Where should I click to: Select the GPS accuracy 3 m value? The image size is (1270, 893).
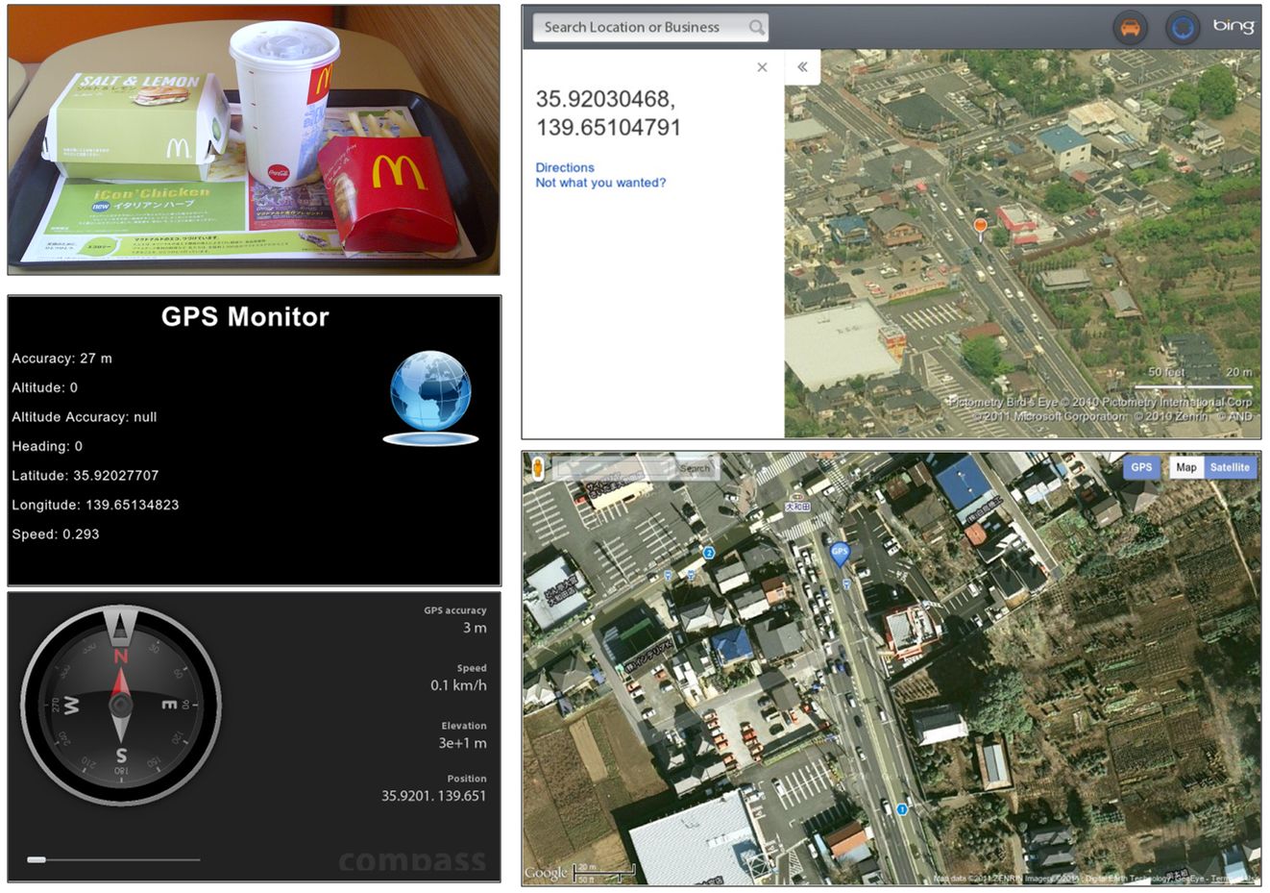[475, 628]
